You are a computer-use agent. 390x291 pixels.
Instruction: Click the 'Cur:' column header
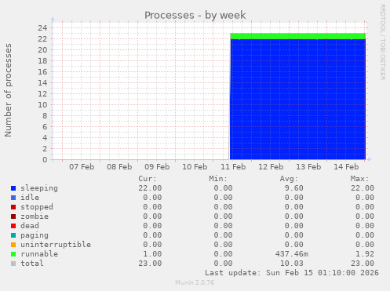148,179
